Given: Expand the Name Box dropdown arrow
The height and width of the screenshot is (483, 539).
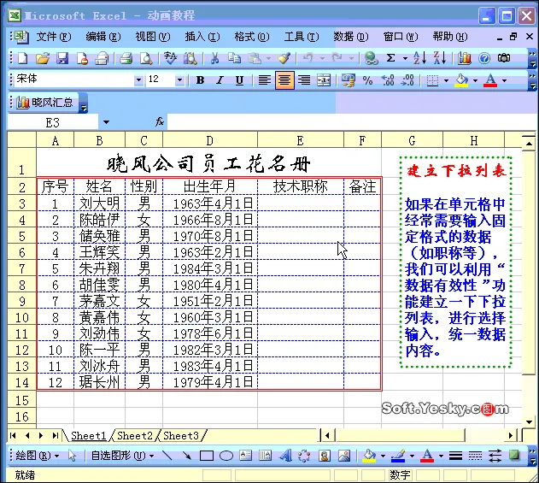Looking at the screenshot, I should coord(106,122).
